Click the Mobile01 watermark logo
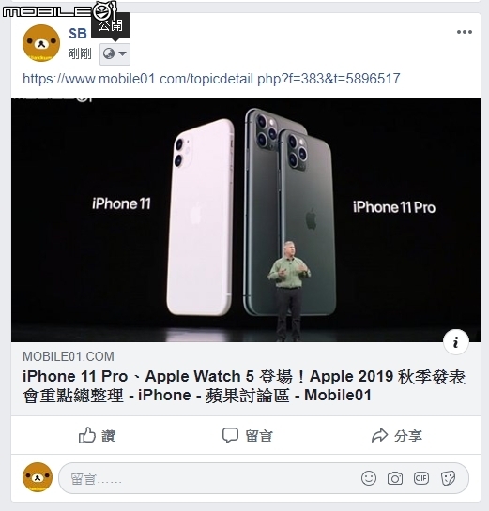489x511 pixels. tap(59, 10)
